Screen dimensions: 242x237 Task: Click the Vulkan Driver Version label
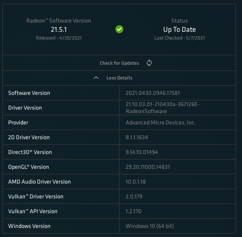pos(35,197)
